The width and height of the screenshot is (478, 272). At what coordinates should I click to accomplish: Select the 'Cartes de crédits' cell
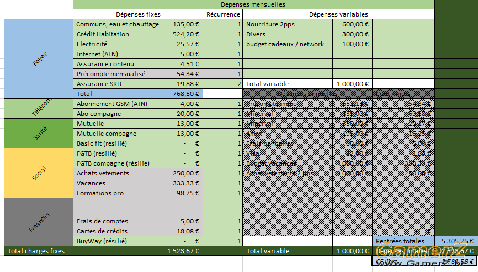click(118, 231)
